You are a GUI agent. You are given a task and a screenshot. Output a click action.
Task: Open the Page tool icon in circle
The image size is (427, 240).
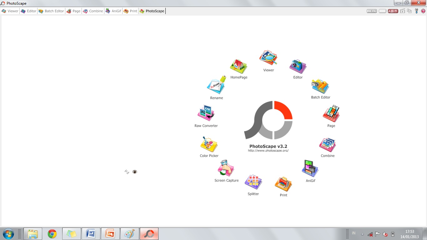coord(331,113)
